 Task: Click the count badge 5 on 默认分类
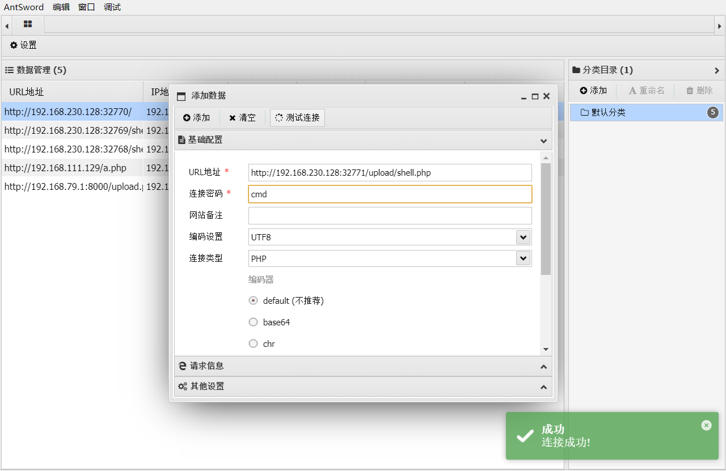click(713, 112)
